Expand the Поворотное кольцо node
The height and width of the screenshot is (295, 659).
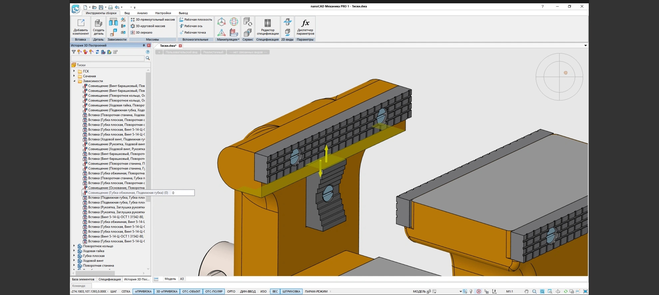(x=74, y=246)
